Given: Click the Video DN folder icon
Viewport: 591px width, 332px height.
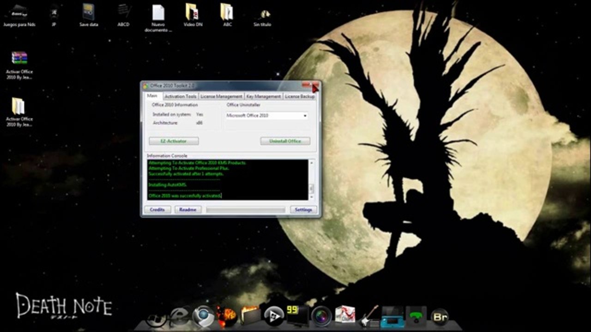Looking at the screenshot, I should pos(193,15).
